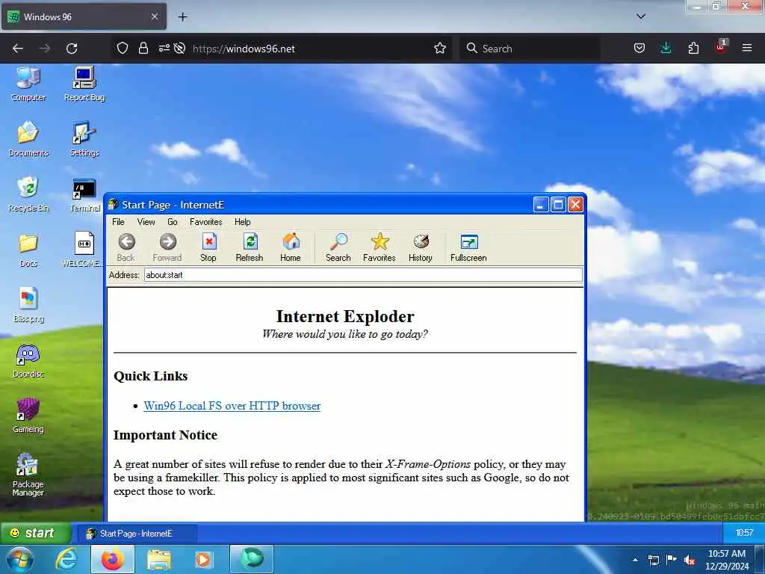The height and width of the screenshot is (574, 765).
Task: Open the File menu in InternetE
Action: (118, 221)
